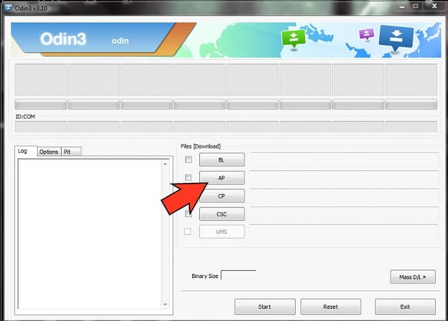448x321 pixels.
Task: Click the 'Files [Download]' label
Action: point(201,146)
